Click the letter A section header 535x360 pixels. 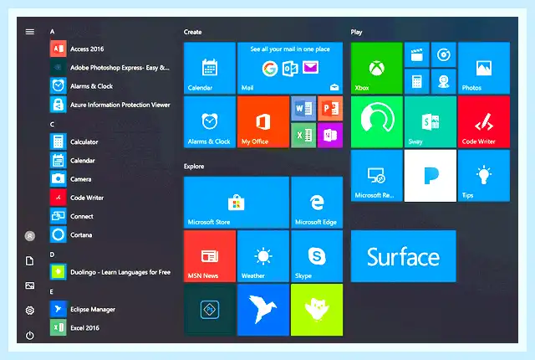52,32
